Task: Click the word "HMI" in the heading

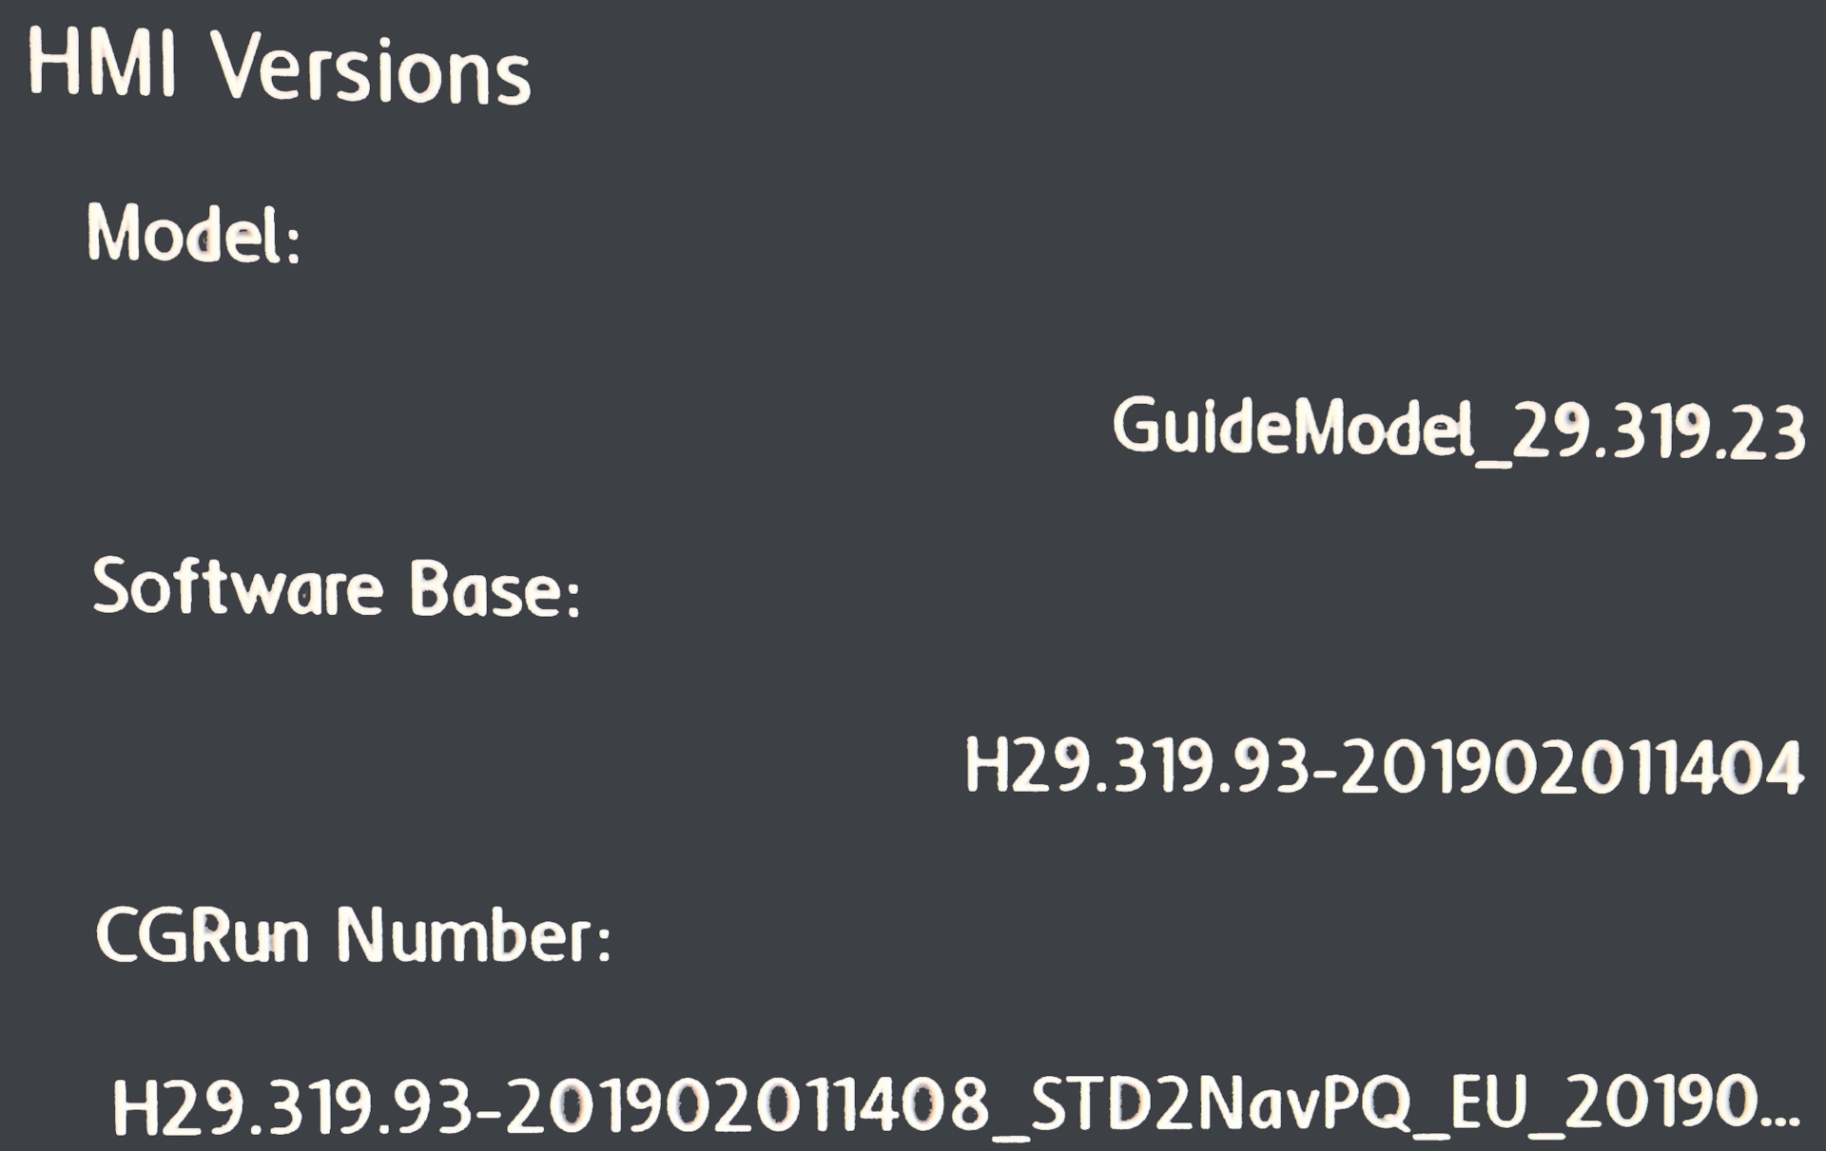Action: coord(103,65)
